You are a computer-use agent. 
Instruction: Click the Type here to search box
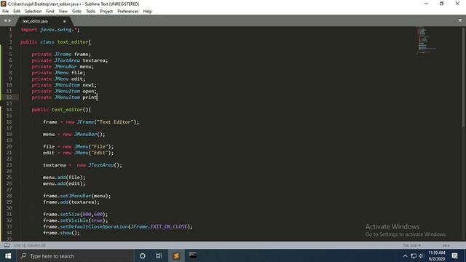pyautogui.click(x=76, y=255)
